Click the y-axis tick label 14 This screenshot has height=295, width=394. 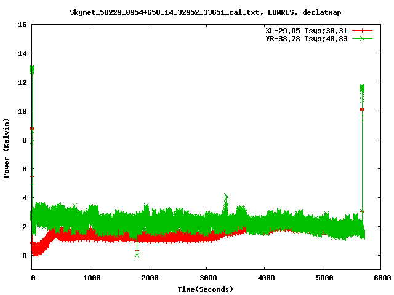coord(22,53)
